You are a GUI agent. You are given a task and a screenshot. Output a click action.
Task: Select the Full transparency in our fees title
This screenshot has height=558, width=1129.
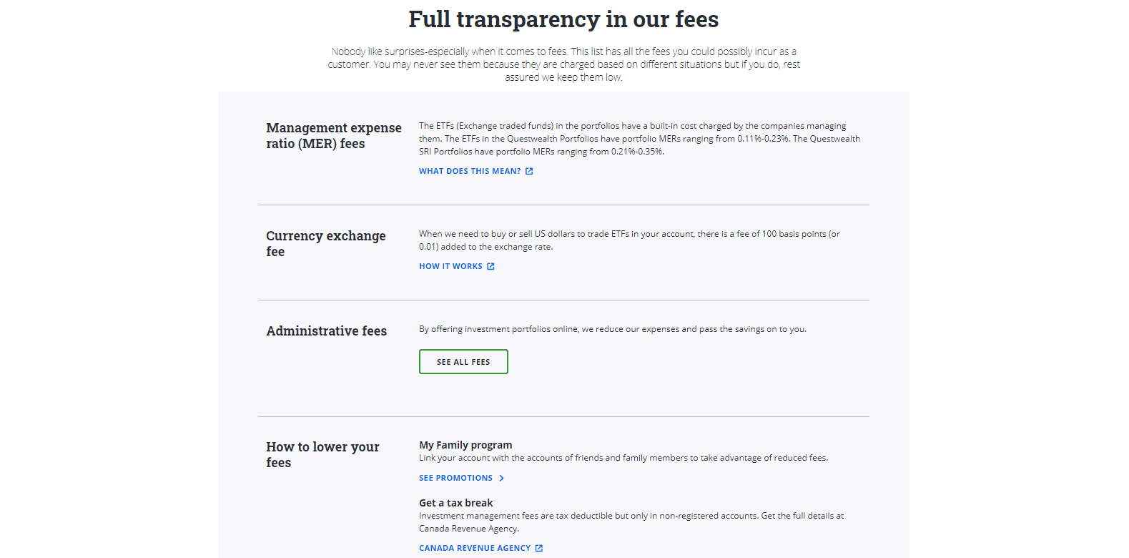pyautogui.click(x=563, y=19)
